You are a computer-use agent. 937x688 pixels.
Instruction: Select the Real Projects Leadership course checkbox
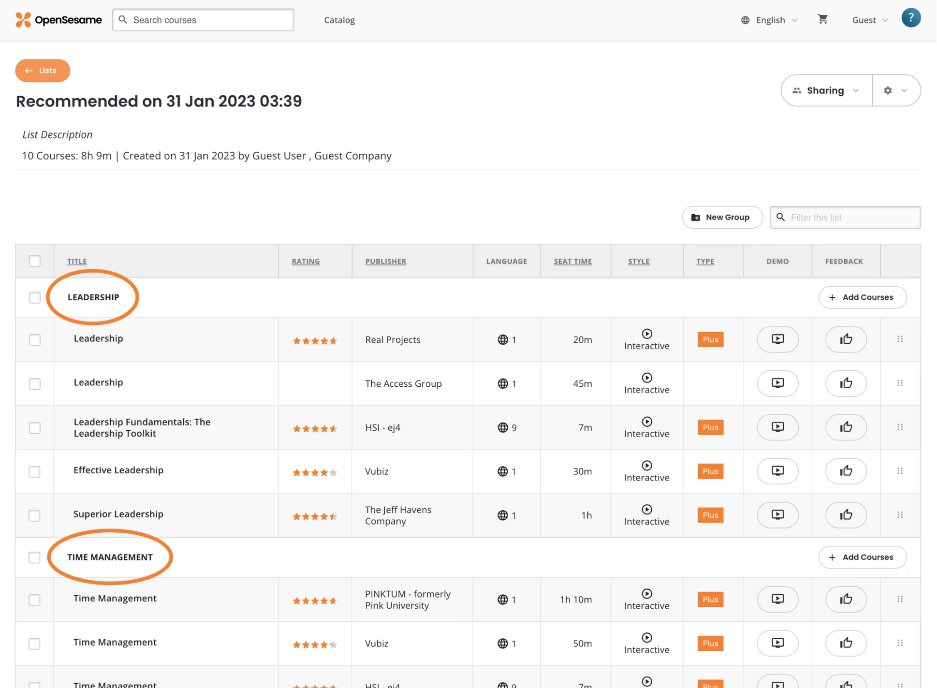35,340
